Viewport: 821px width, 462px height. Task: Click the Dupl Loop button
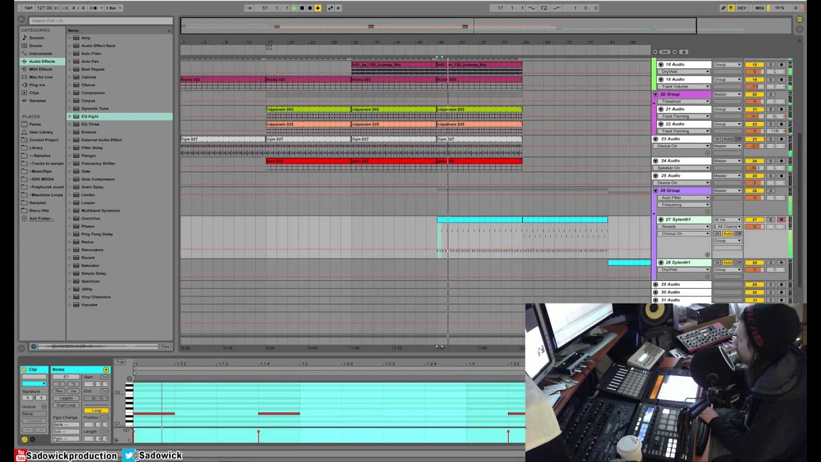click(65, 405)
